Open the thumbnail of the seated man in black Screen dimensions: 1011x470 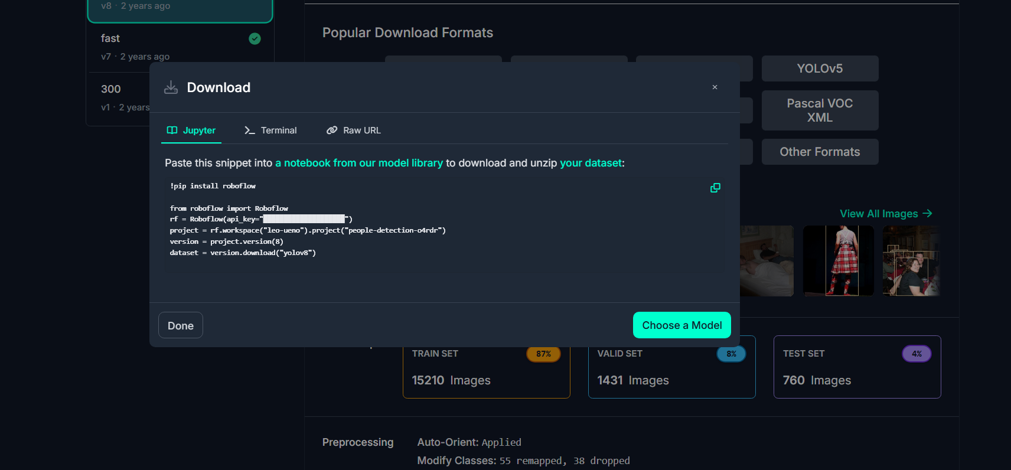(911, 260)
